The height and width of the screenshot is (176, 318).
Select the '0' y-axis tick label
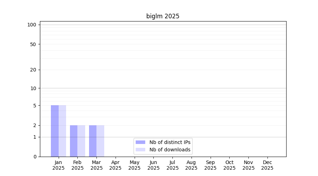pos(35,157)
